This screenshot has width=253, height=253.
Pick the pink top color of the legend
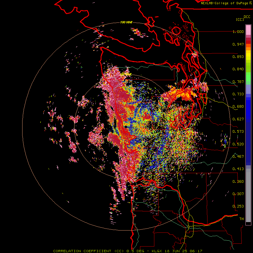pyautogui.click(x=248, y=30)
